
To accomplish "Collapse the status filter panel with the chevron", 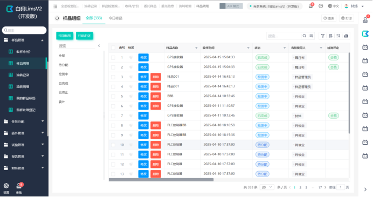I will point(99,46).
